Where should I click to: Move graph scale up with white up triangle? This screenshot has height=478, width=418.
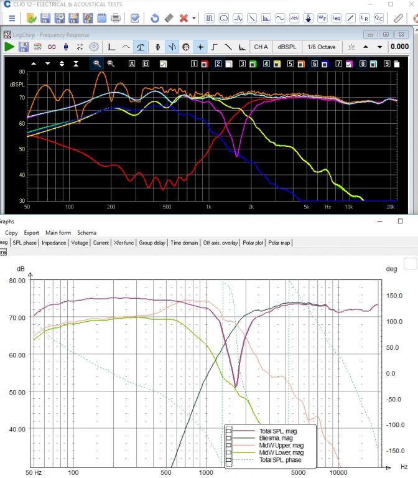(34, 63)
